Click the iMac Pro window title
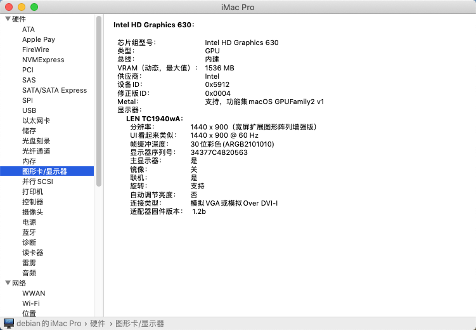 click(238, 7)
